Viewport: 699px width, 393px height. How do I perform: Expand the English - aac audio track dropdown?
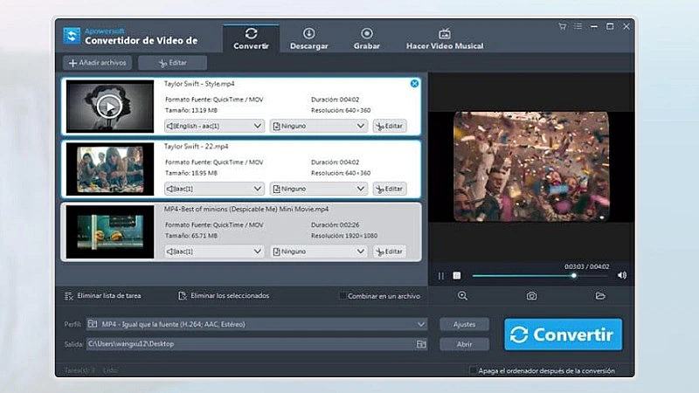(x=257, y=126)
